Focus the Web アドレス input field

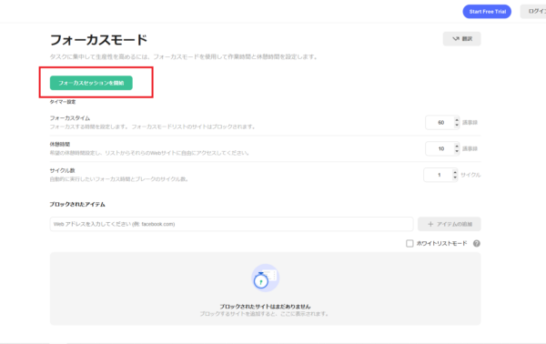(x=231, y=224)
